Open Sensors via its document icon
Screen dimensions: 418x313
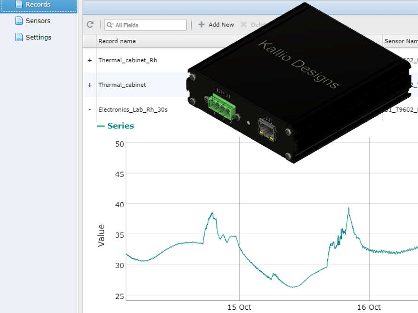(19, 20)
